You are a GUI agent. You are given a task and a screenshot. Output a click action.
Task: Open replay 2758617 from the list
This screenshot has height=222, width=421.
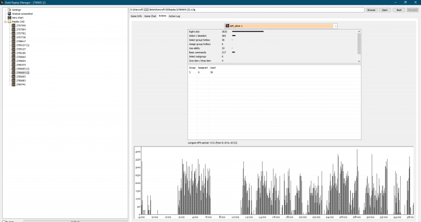pyautogui.click(x=21, y=41)
